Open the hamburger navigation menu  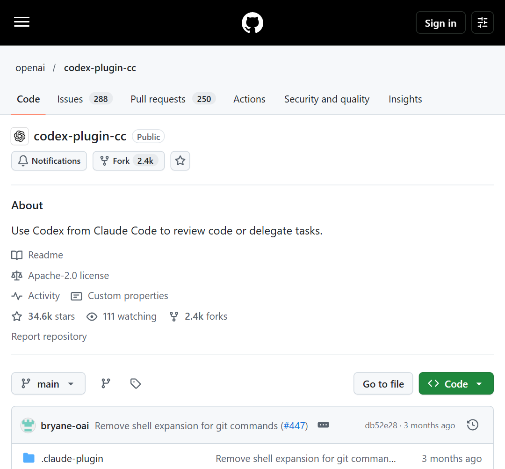[x=22, y=22]
